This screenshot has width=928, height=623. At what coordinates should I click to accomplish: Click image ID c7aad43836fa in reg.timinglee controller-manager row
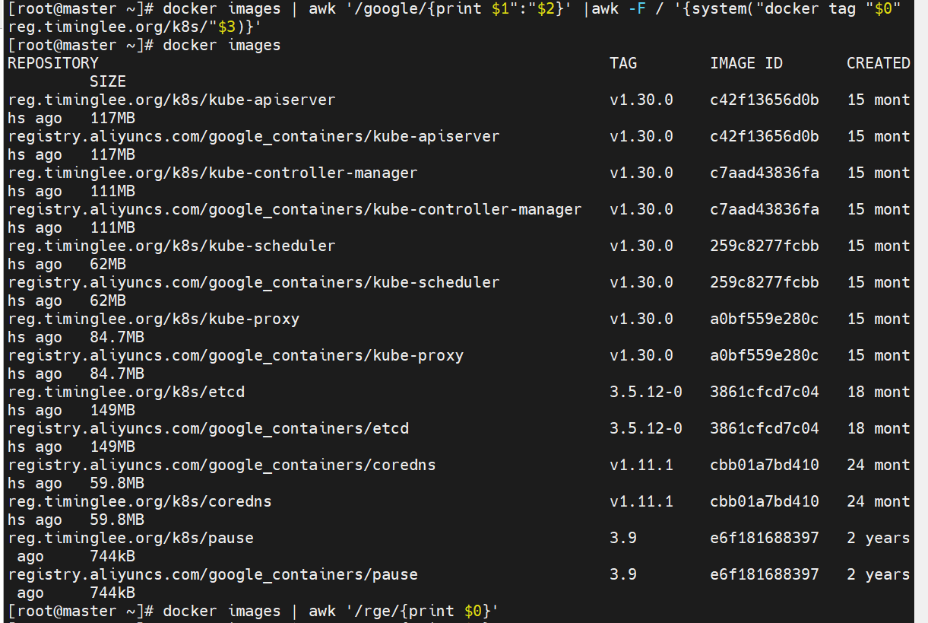click(x=765, y=173)
